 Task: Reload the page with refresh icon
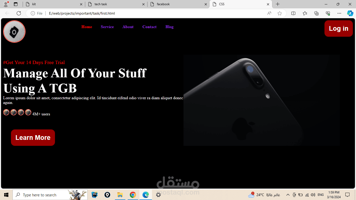[x=19, y=13]
